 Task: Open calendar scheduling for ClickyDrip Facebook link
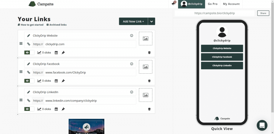tap(56, 81)
